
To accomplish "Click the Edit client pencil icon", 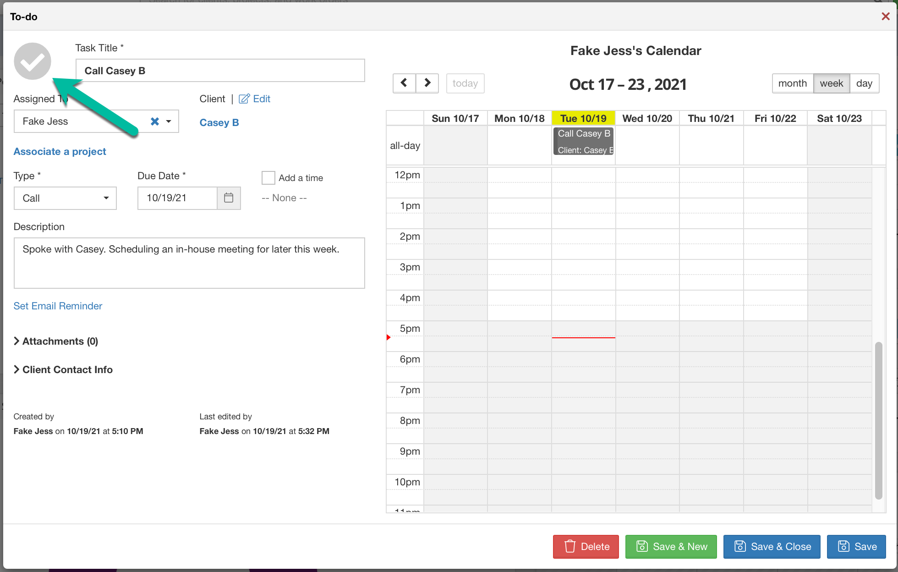I will [245, 99].
